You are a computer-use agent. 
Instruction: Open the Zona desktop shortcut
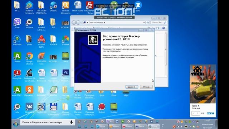[x=138, y=6]
